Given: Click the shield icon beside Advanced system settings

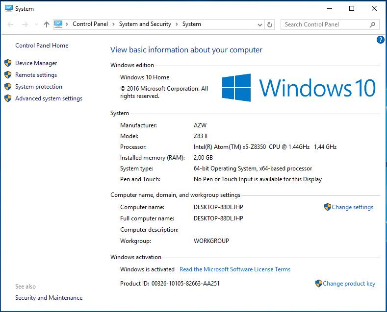Looking at the screenshot, I should 8,98.
